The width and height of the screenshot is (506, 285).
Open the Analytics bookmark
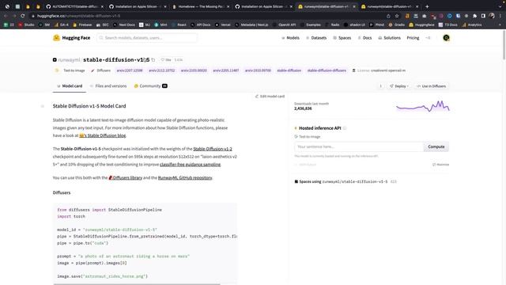(x=472, y=25)
